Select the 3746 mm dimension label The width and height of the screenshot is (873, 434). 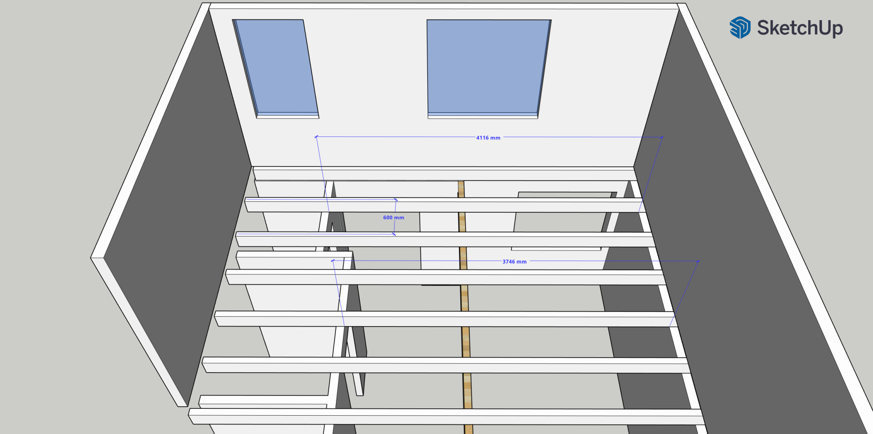tap(514, 262)
